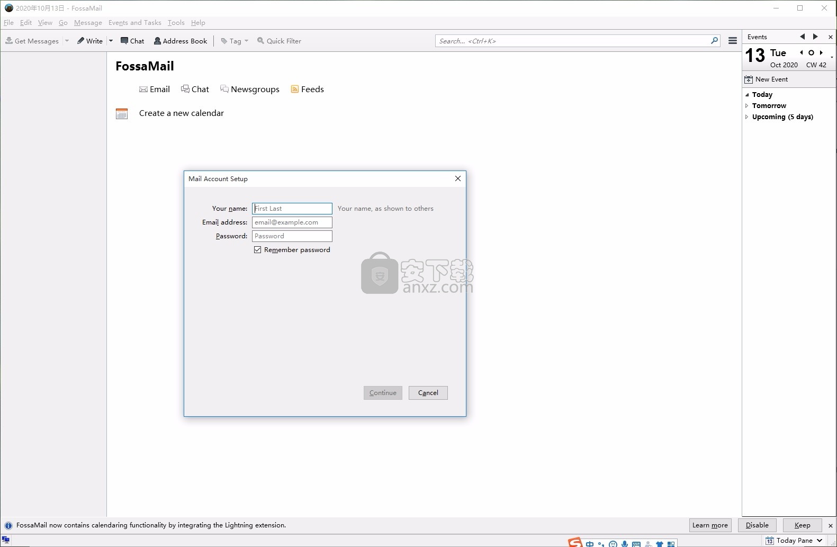The height and width of the screenshot is (547, 837).
Task: Toggle Chinese input mode icon
Action: click(590, 544)
